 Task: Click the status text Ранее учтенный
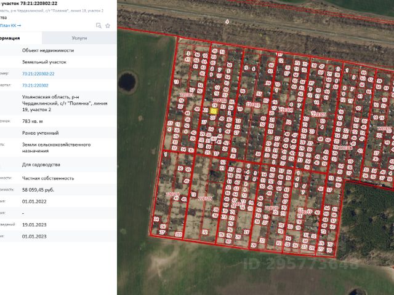(40, 133)
